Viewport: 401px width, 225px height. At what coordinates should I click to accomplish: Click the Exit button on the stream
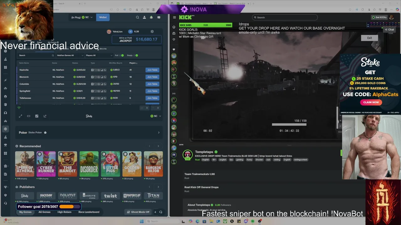[370, 38]
